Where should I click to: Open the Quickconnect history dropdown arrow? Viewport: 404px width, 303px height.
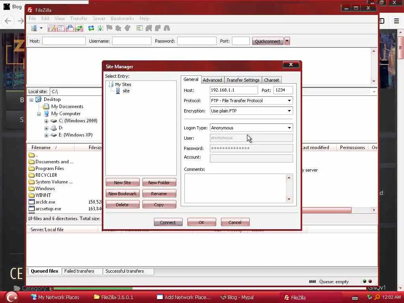(287, 41)
